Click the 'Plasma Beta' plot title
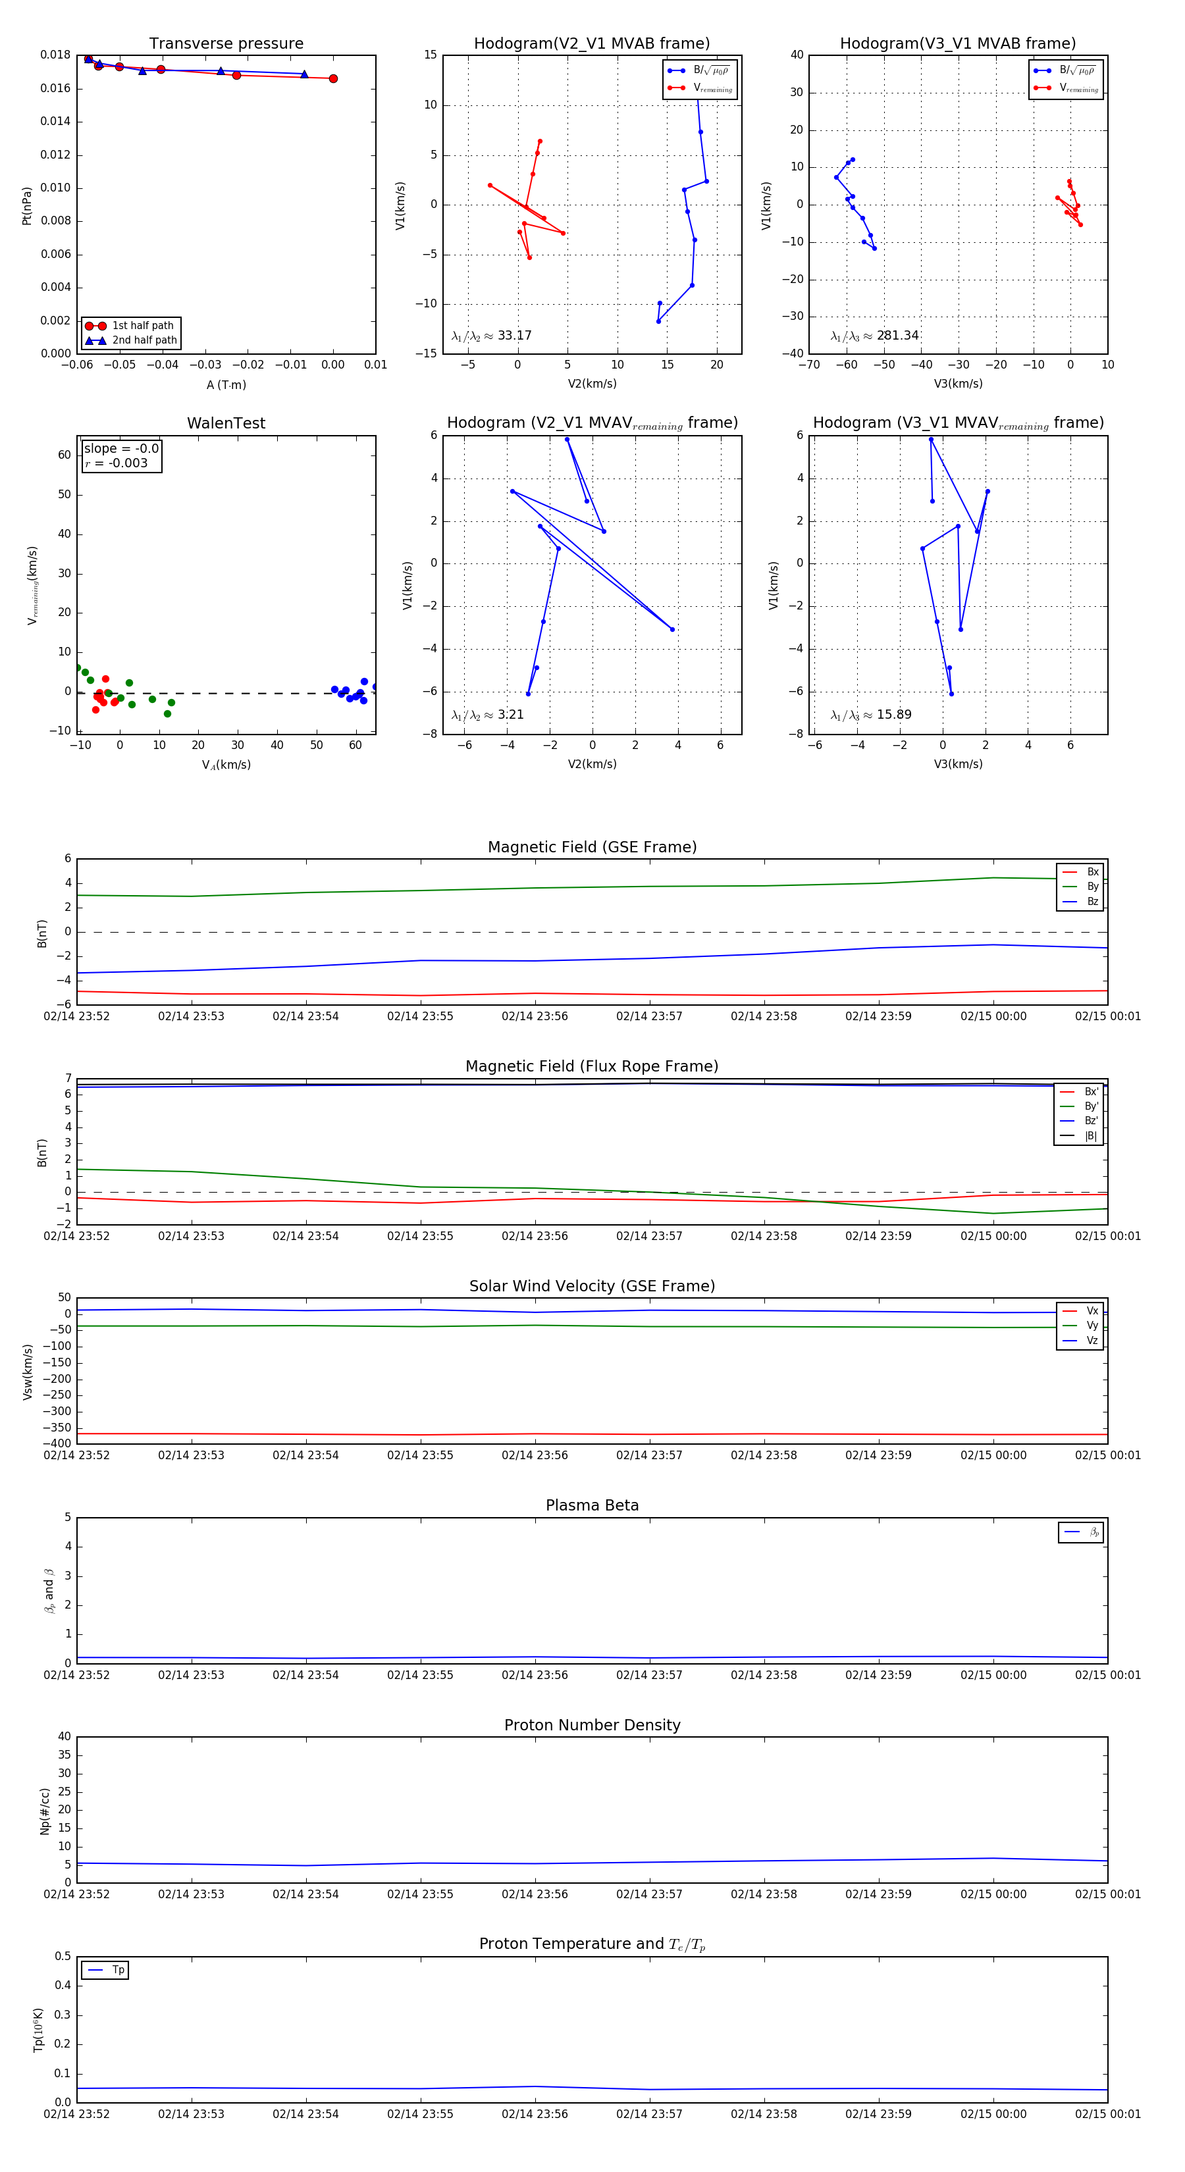The height and width of the screenshot is (2172, 1185). [x=592, y=1506]
